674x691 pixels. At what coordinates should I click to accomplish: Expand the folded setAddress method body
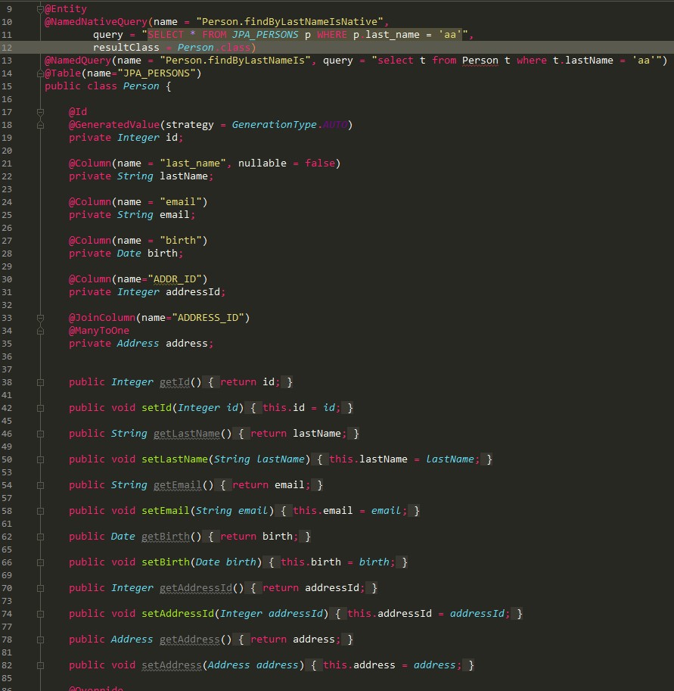[39, 665]
